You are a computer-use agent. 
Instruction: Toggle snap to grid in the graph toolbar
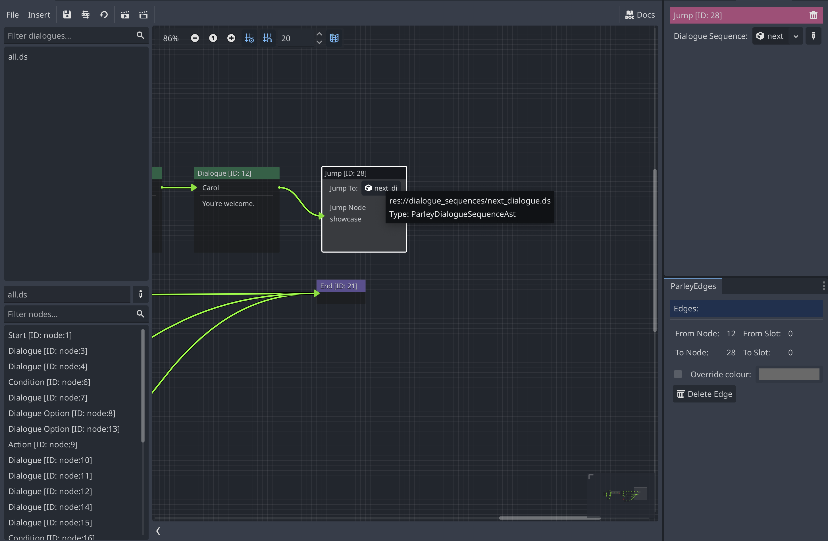(267, 38)
